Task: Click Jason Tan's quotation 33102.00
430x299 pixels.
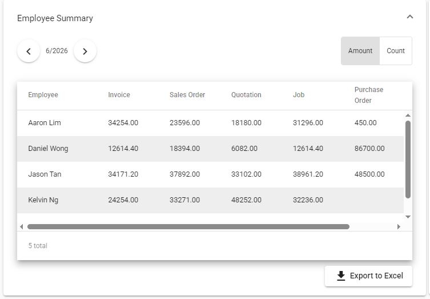Action: pyautogui.click(x=246, y=174)
